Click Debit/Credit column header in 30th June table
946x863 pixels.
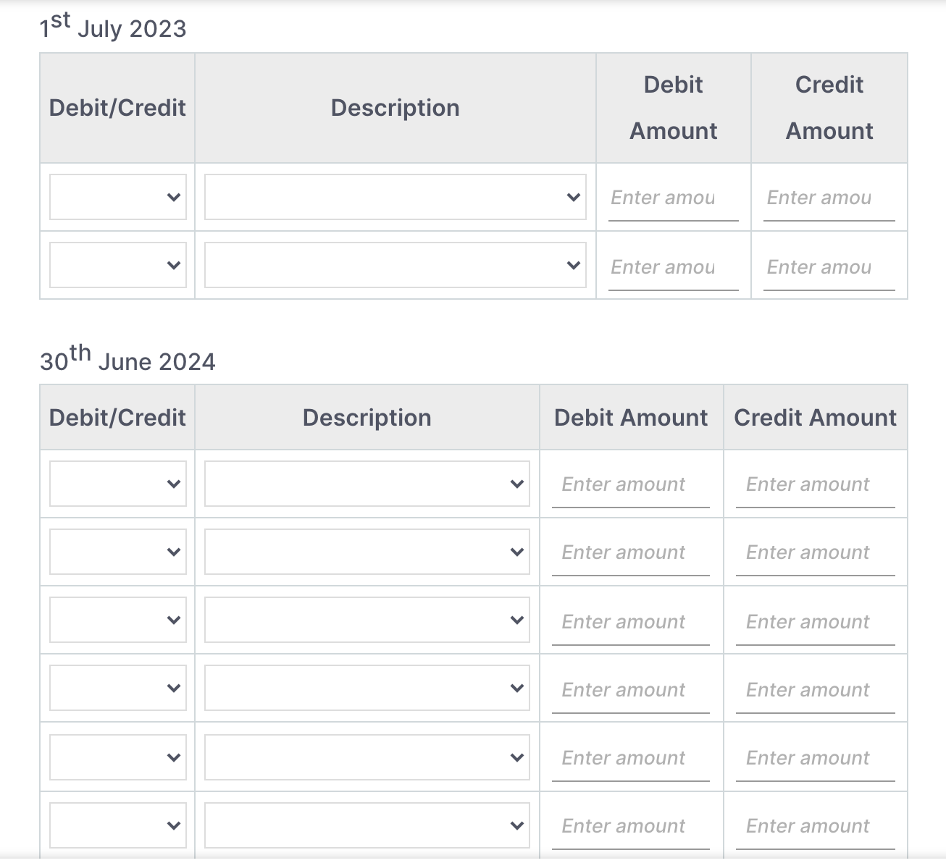pyautogui.click(x=117, y=418)
